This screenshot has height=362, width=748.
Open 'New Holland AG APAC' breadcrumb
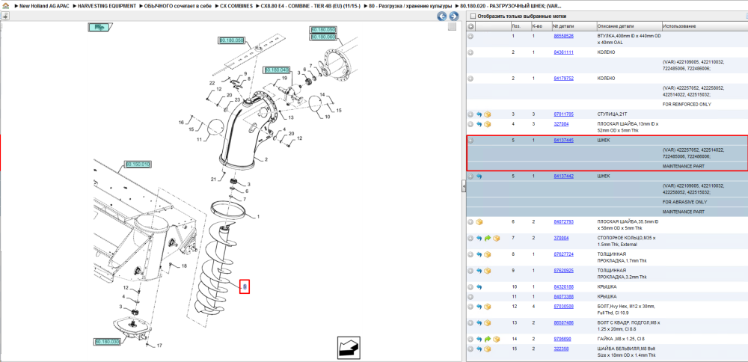point(45,6)
